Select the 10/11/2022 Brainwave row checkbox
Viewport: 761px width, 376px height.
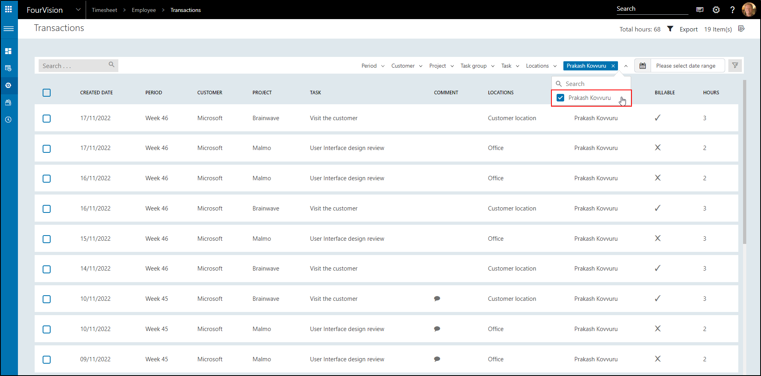[x=47, y=299]
